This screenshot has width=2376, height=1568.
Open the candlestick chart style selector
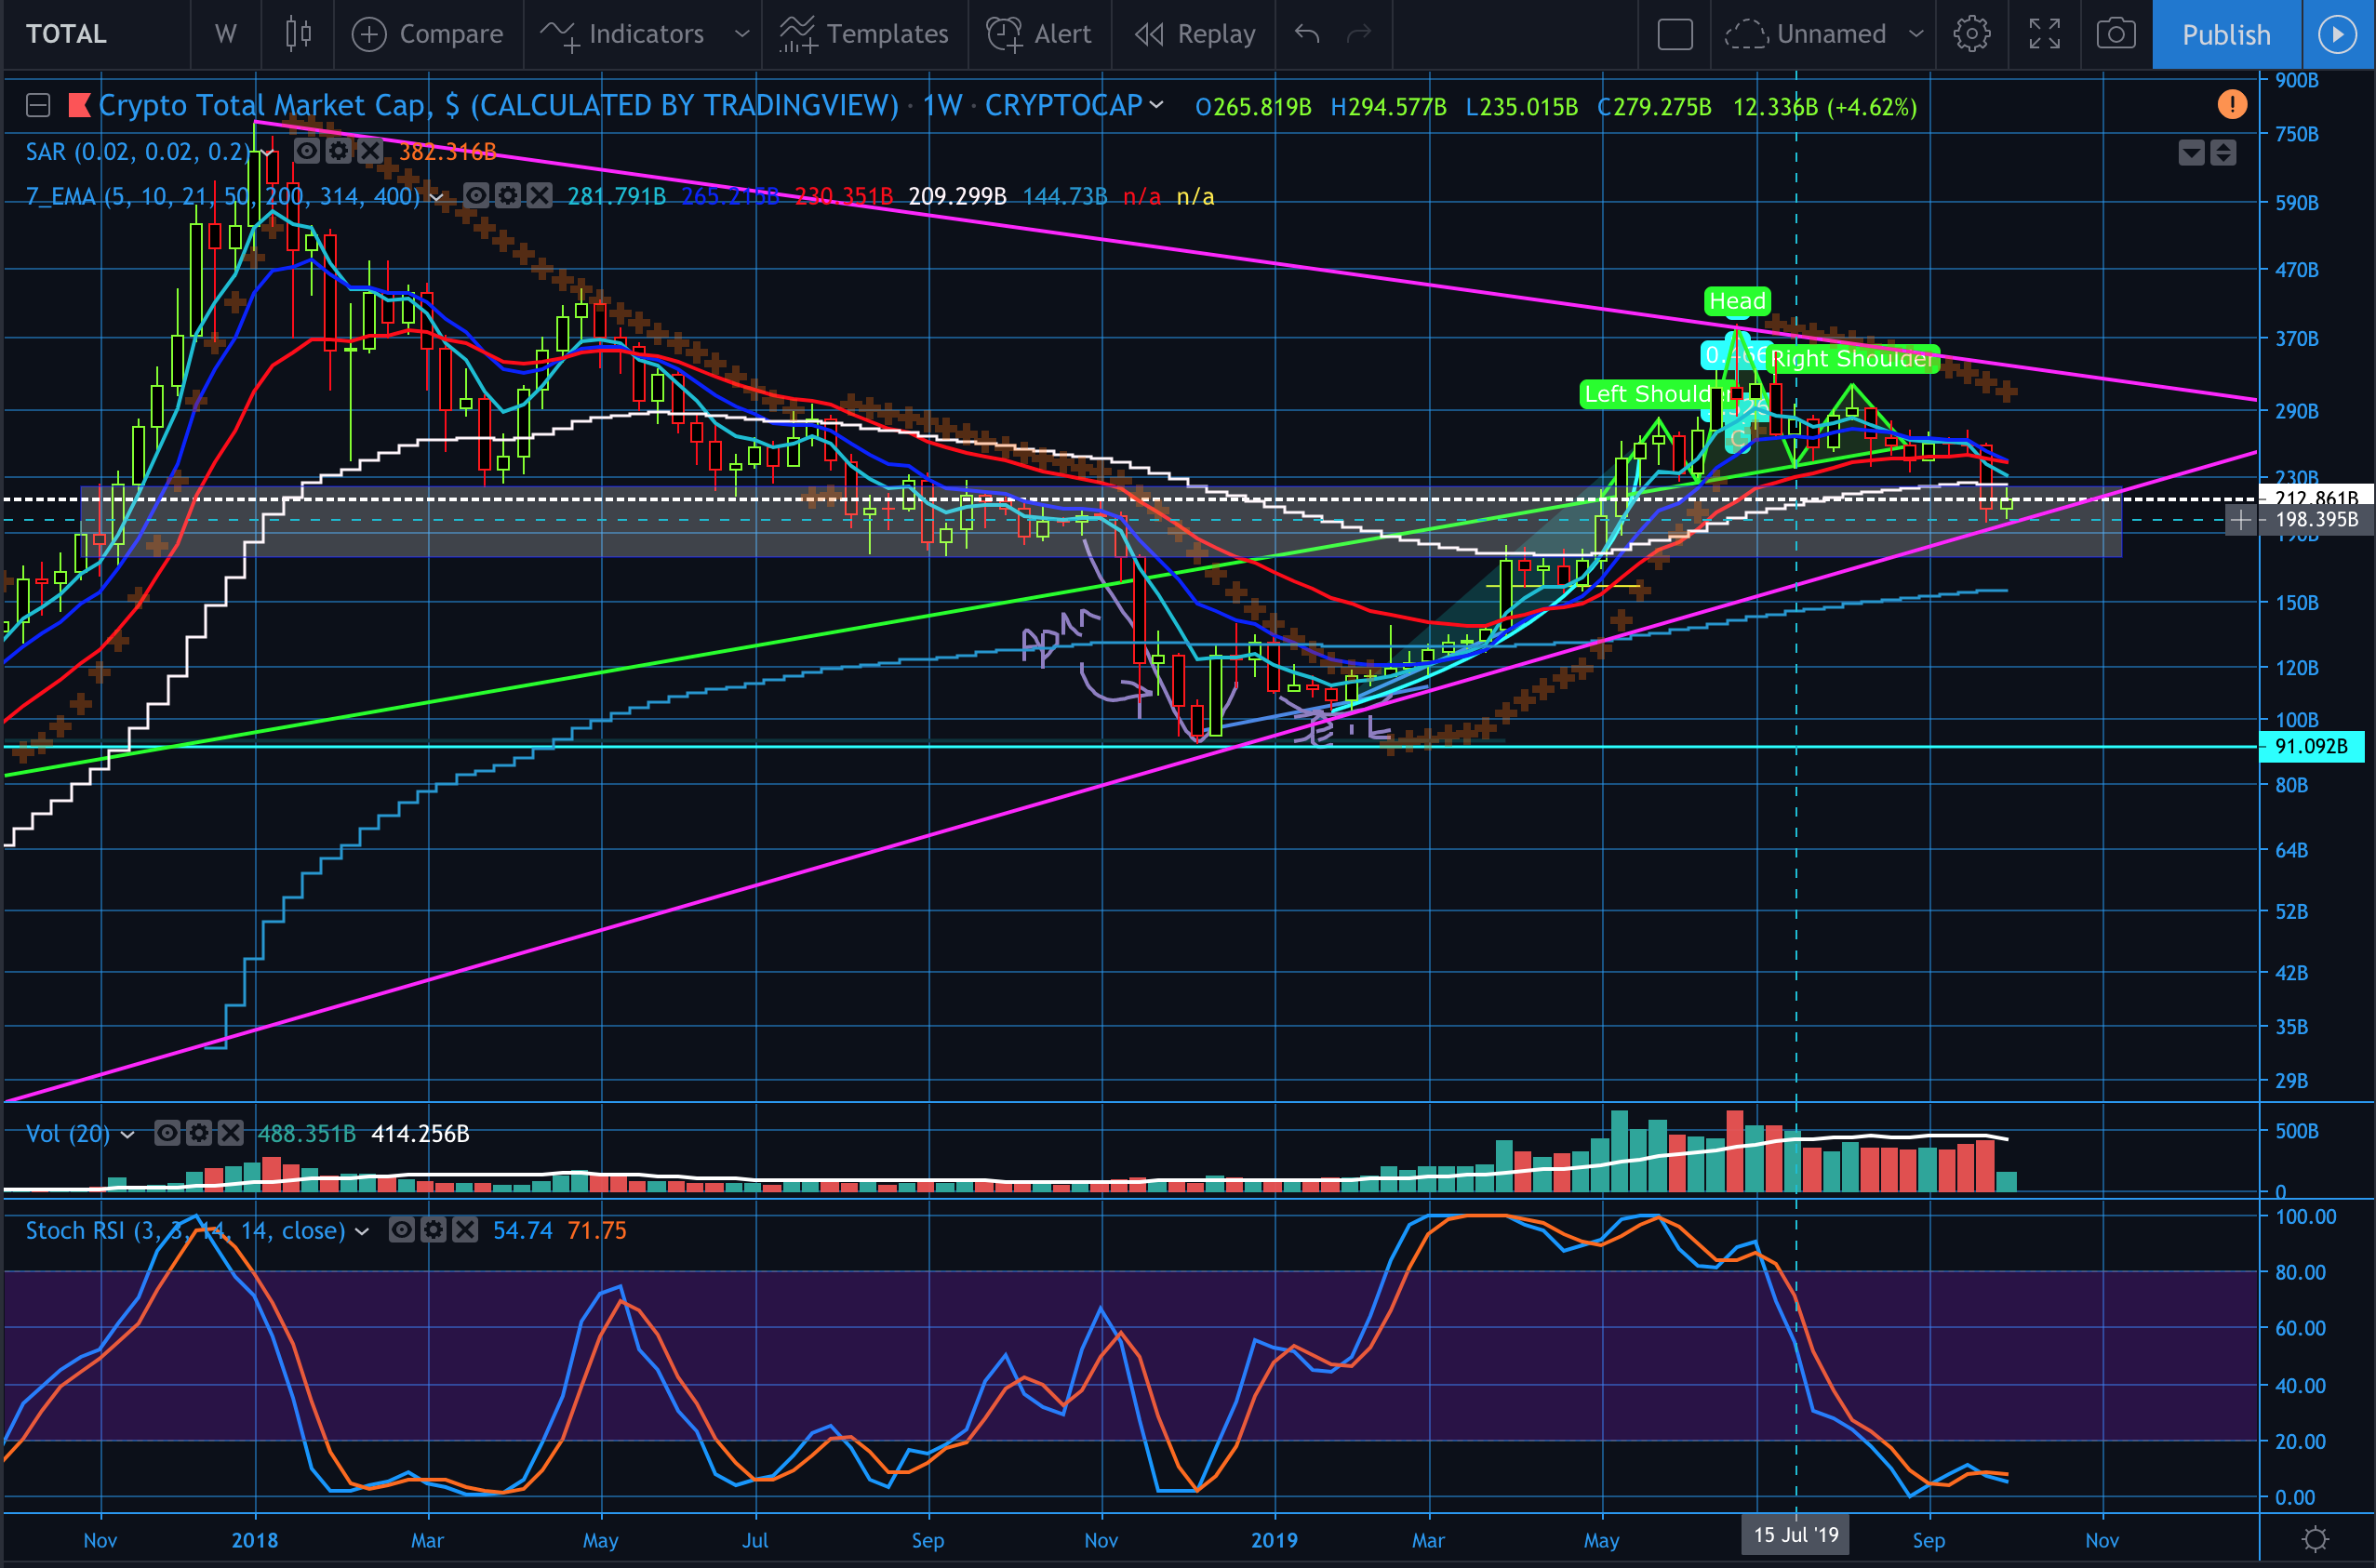(x=298, y=34)
